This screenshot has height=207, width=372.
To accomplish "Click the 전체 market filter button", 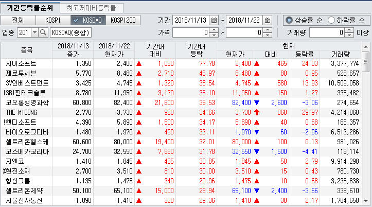I will [17, 21].
